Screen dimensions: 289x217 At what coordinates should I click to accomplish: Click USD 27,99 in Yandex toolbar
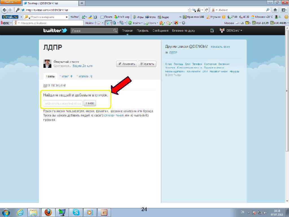tap(260, 23)
